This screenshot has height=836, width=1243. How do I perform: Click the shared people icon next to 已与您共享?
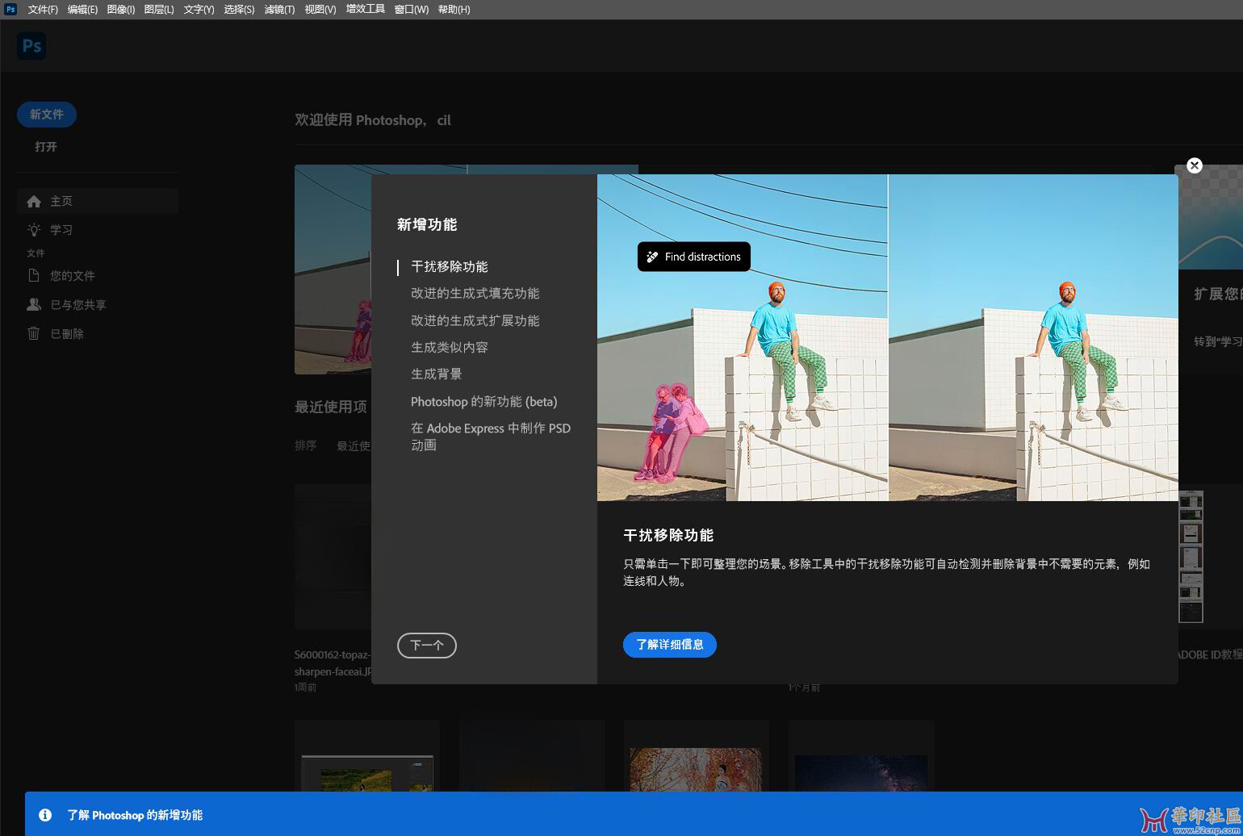pos(34,304)
